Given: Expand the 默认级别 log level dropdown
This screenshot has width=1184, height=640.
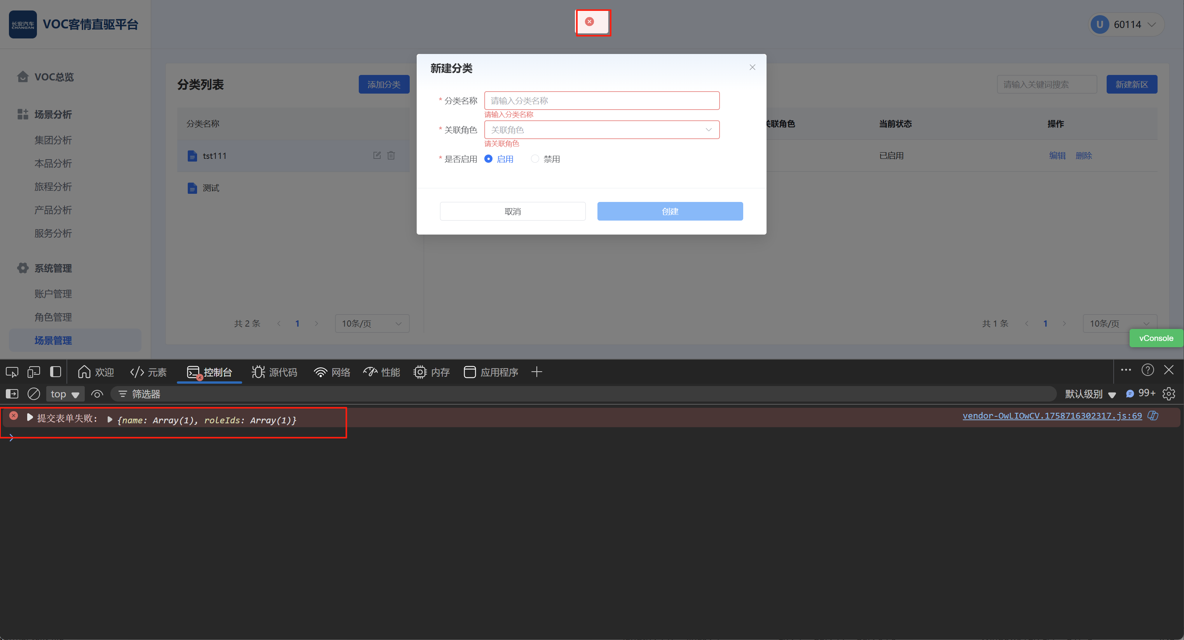Looking at the screenshot, I should (x=1090, y=394).
